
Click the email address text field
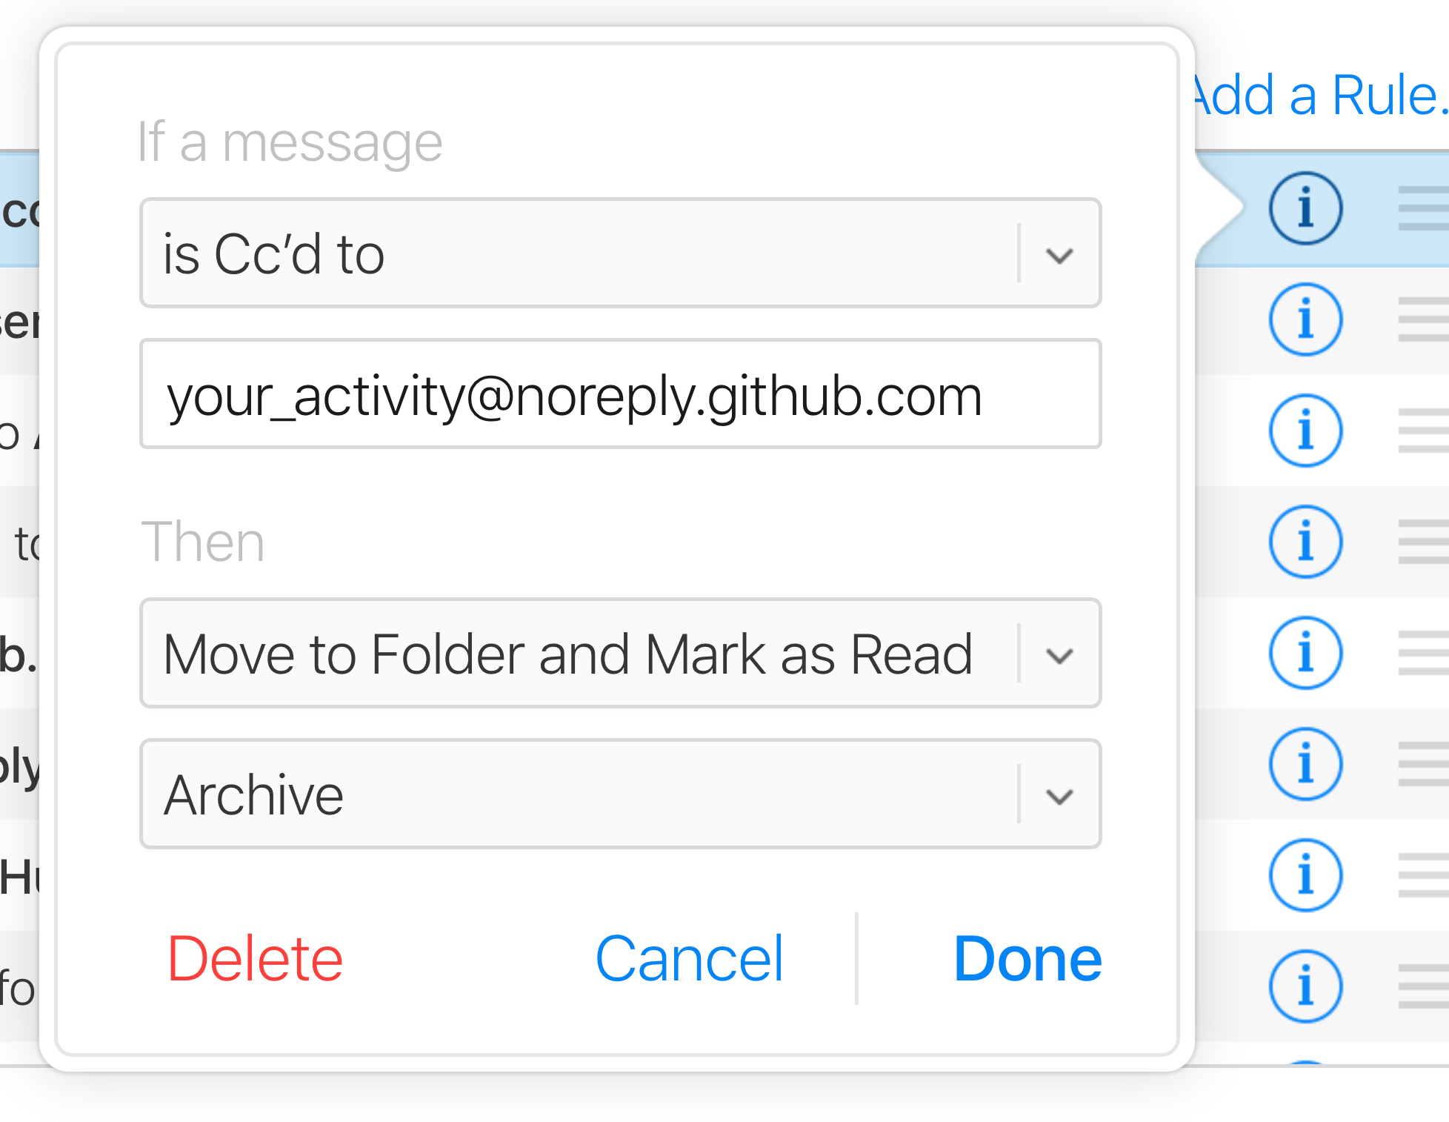(x=620, y=394)
